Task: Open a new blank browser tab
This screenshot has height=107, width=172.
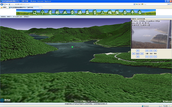Action: pos(40,7)
